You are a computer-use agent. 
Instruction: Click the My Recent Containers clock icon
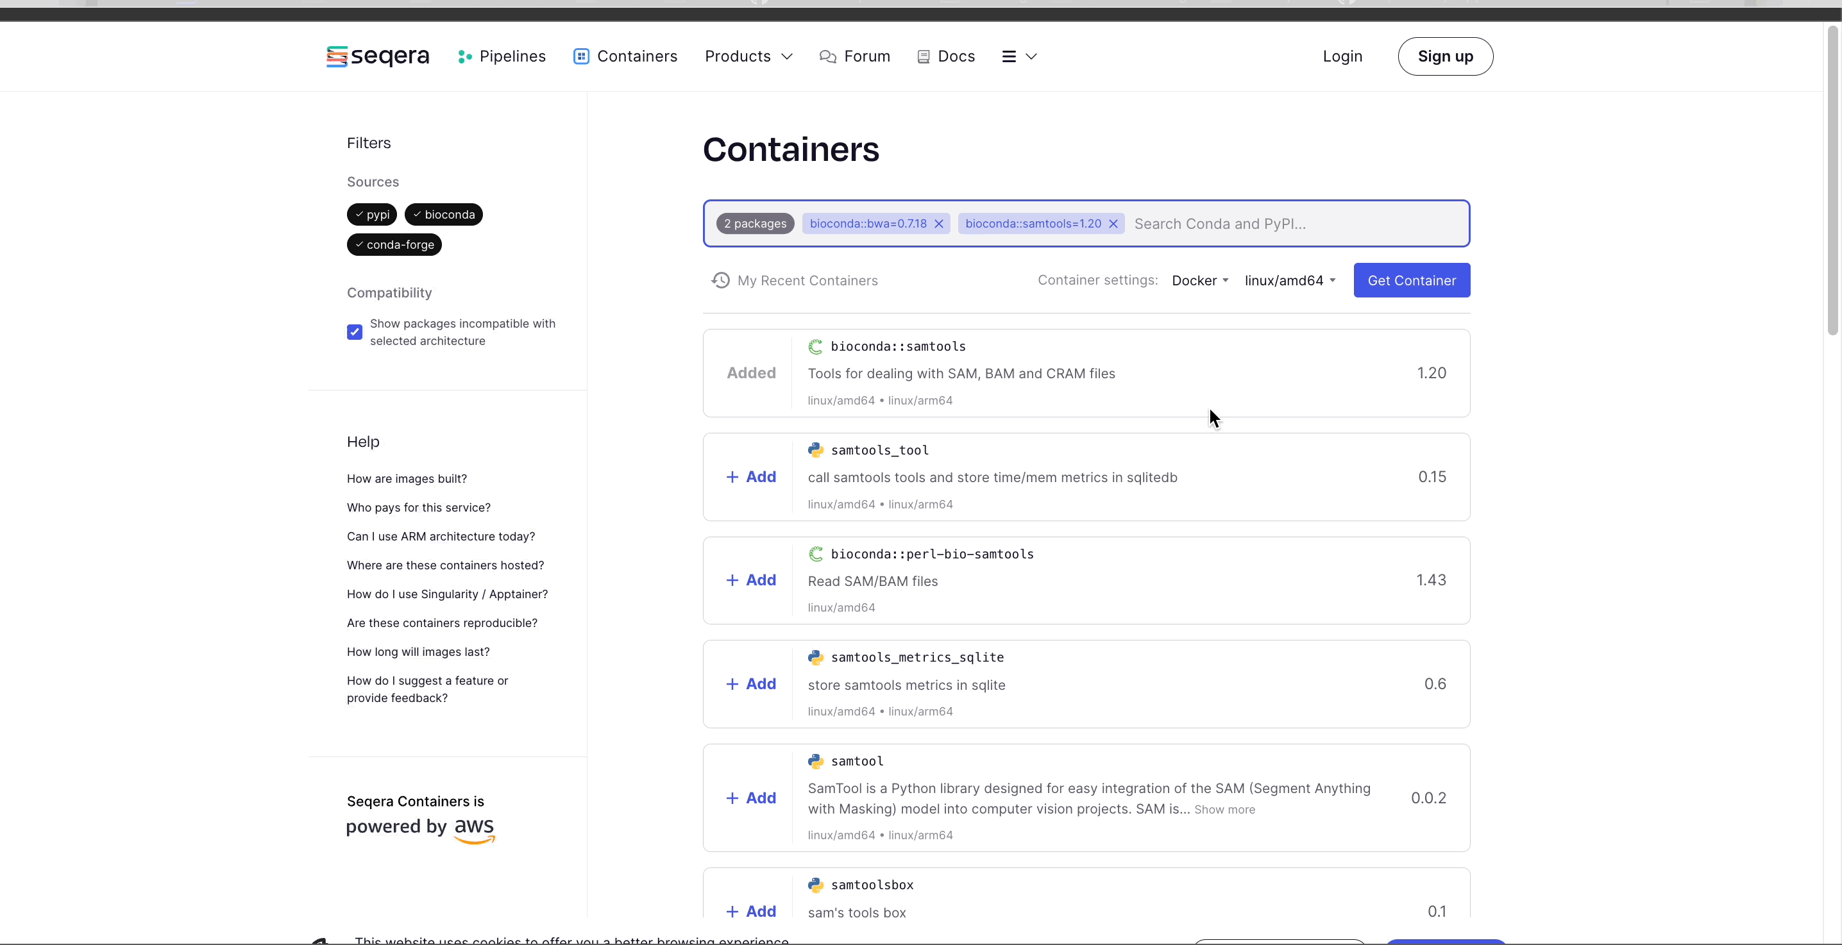(x=720, y=280)
